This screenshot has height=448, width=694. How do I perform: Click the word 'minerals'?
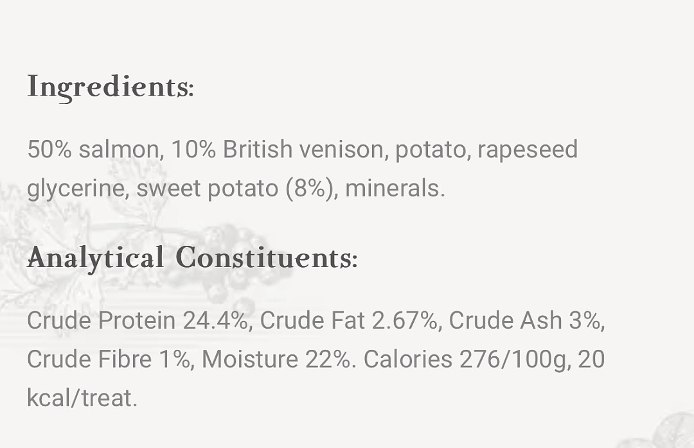(x=393, y=188)
